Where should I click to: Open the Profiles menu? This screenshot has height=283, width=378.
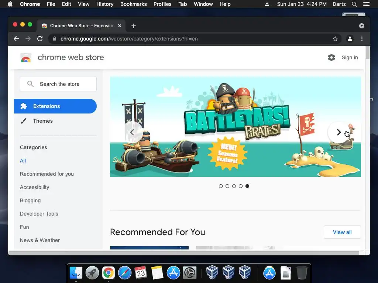162,4
